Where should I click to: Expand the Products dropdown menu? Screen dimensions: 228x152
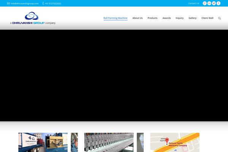(152, 18)
